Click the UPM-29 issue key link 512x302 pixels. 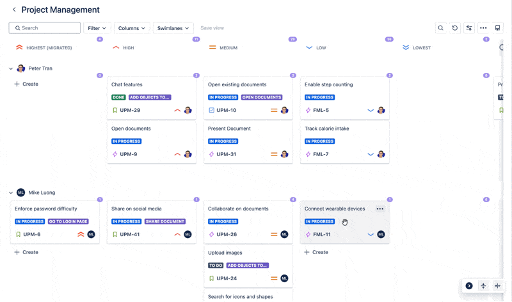pyautogui.click(x=130, y=111)
